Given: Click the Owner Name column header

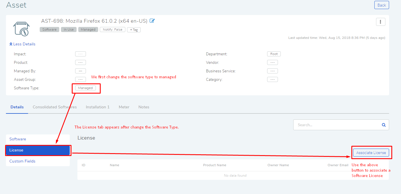Looking at the screenshot, I should click(x=278, y=165).
